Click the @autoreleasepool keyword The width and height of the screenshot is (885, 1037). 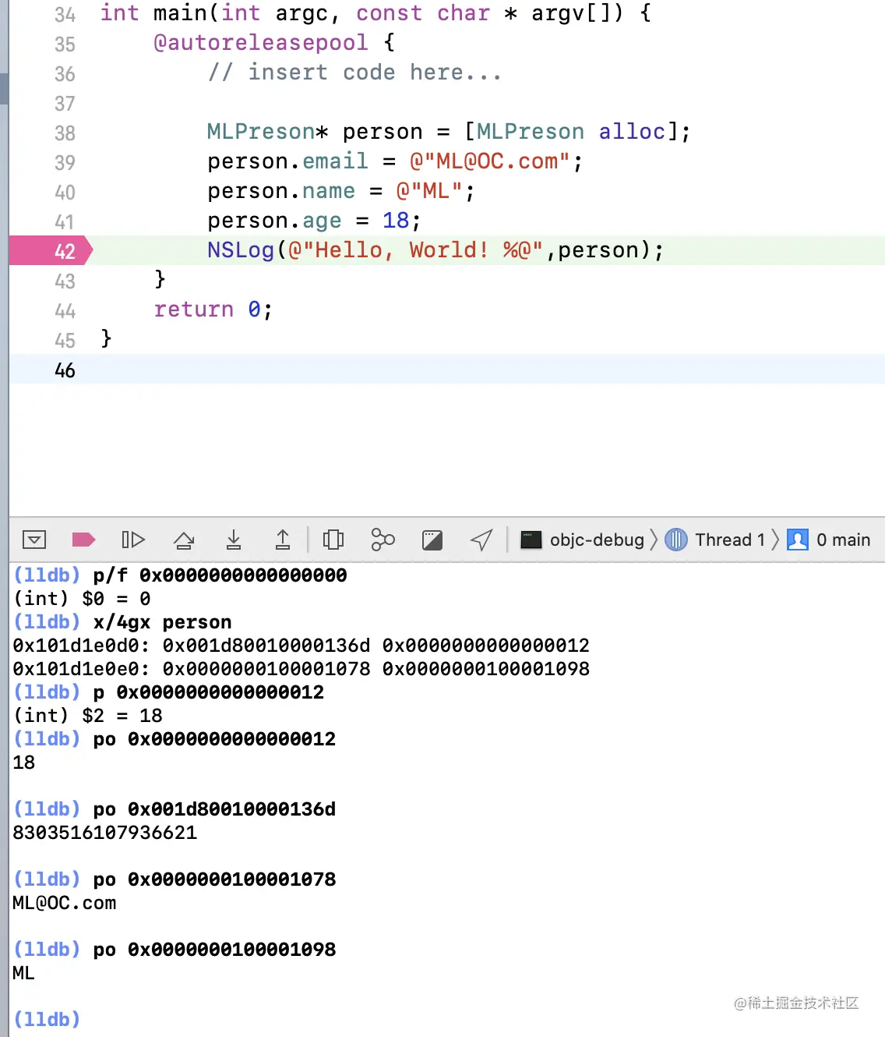[x=260, y=42]
